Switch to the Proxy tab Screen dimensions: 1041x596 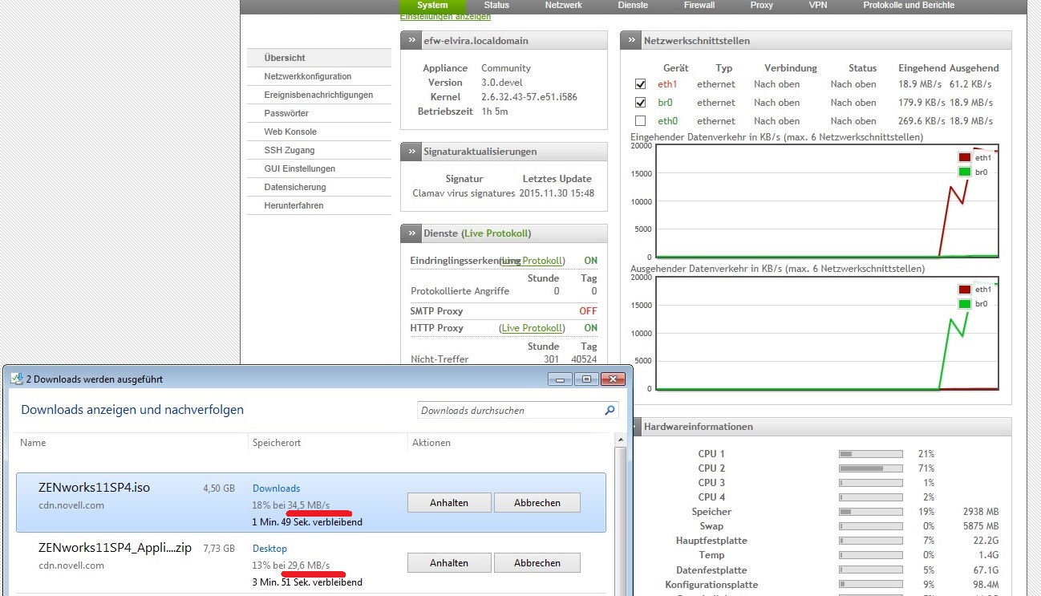coord(762,6)
